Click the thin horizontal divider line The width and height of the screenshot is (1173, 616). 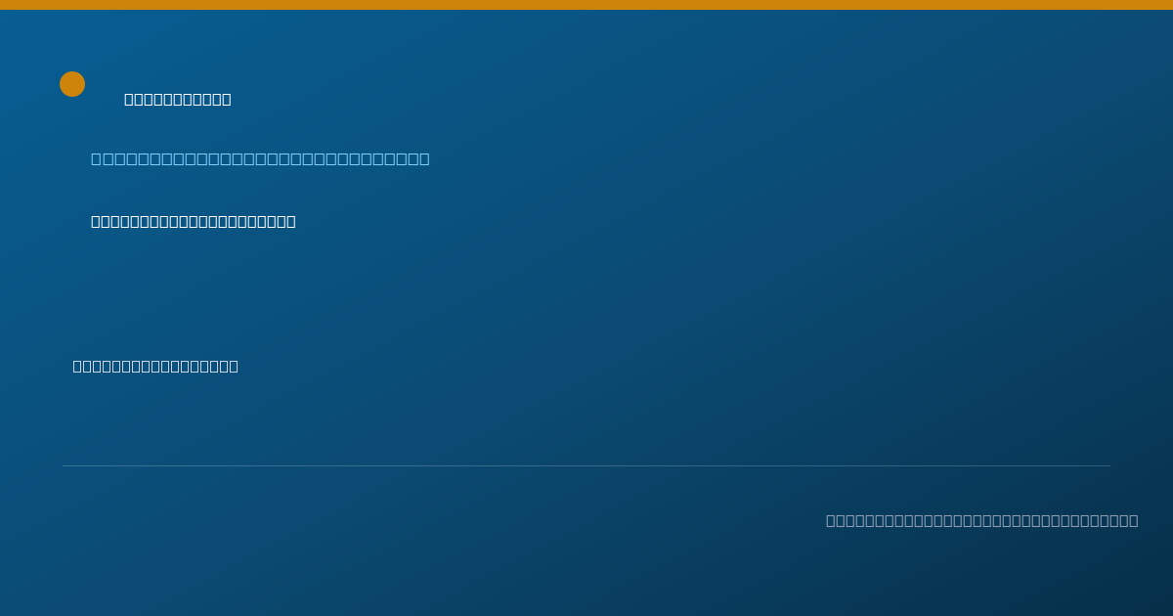[x=586, y=465]
